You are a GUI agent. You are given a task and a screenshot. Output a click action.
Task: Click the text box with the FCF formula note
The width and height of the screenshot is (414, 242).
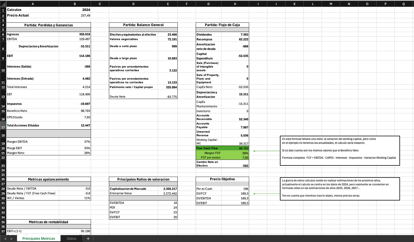[340, 151]
